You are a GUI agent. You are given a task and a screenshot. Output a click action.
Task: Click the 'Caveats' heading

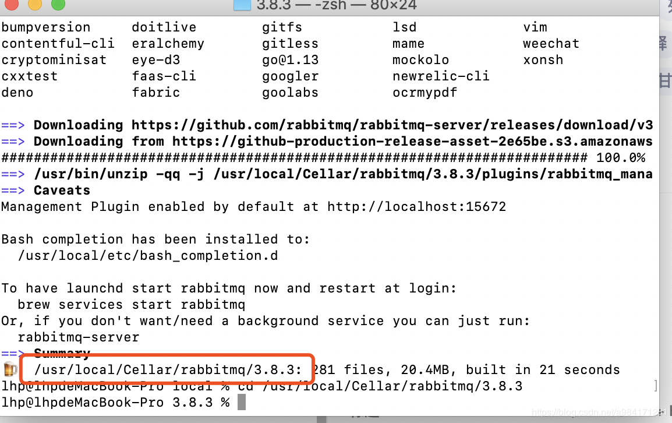click(62, 191)
